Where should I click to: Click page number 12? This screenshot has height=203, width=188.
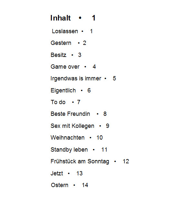(126, 161)
